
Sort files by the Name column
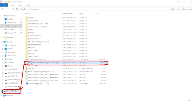[x=28, y=14]
